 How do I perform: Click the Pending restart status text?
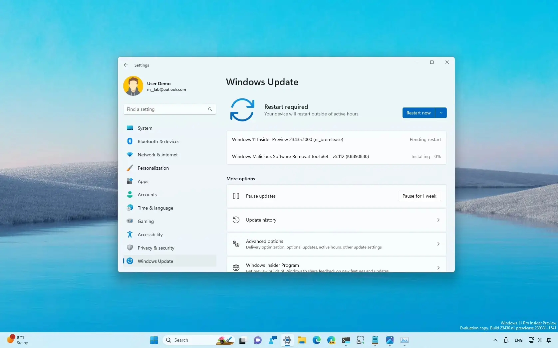425,139
